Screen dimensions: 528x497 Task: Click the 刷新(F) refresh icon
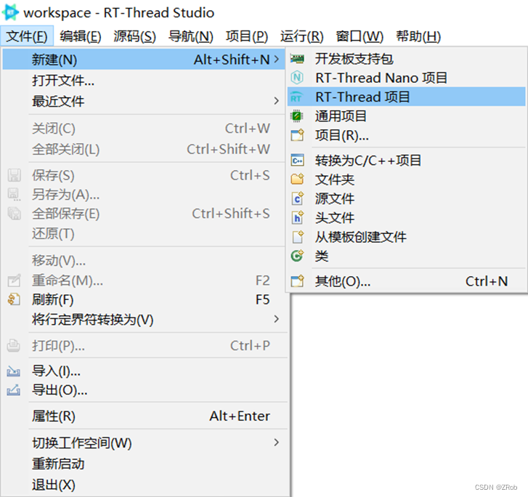[14, 299]
